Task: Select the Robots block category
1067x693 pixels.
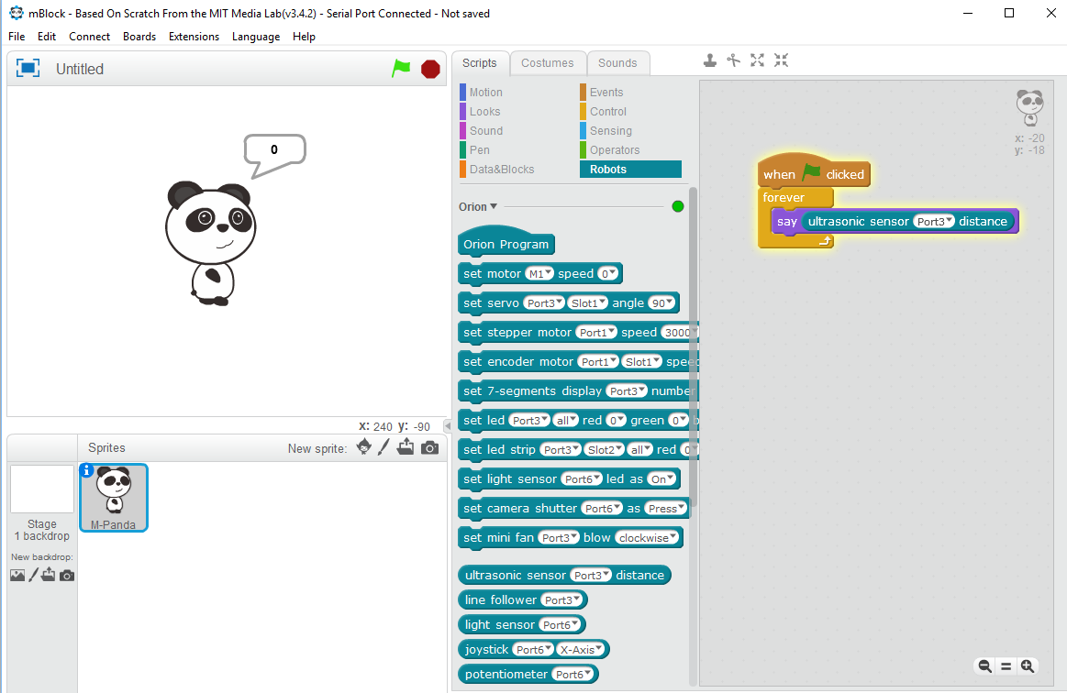Action: tap(631, 170)
